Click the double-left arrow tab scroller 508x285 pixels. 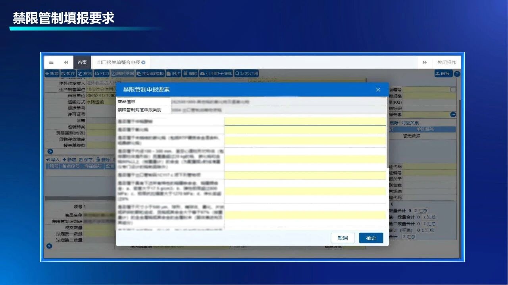(x=66, y=62)
